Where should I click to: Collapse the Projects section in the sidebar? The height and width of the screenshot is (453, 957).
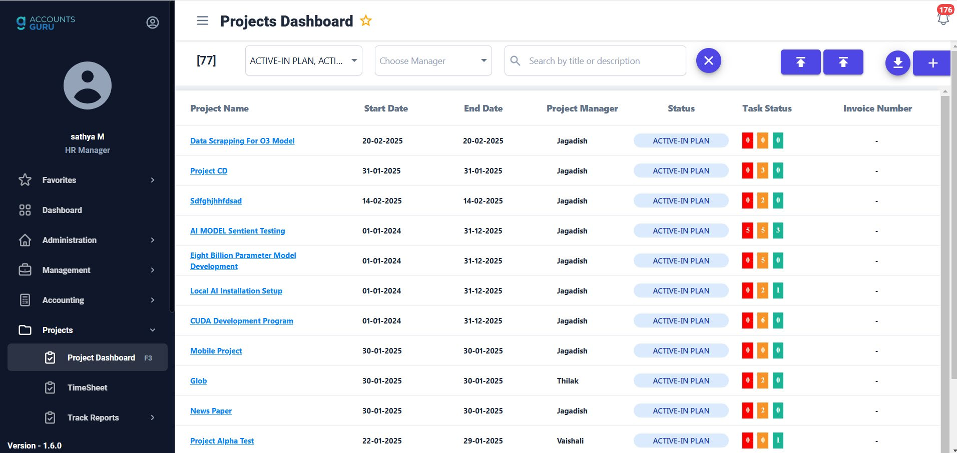point(152,330)
